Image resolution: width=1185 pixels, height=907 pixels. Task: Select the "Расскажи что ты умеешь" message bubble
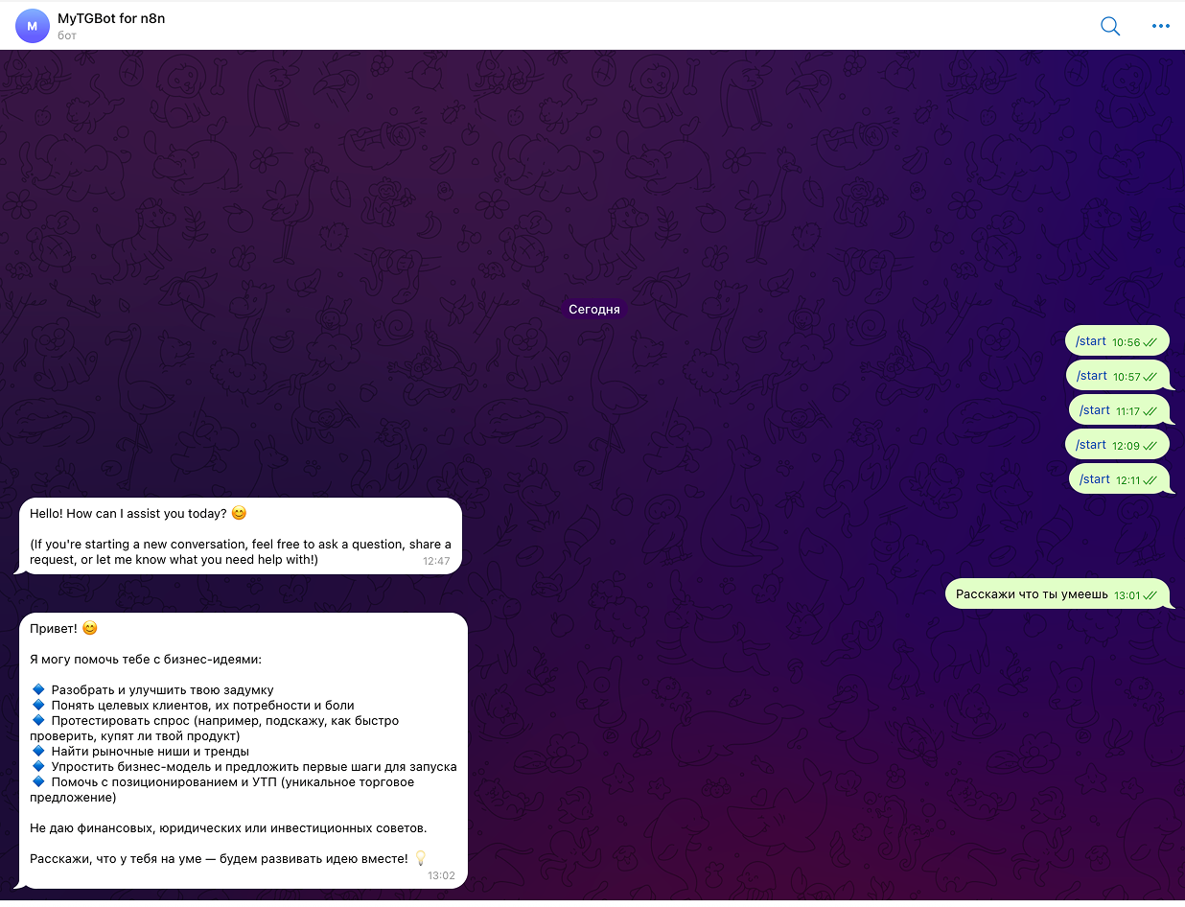coord(1032,594)
